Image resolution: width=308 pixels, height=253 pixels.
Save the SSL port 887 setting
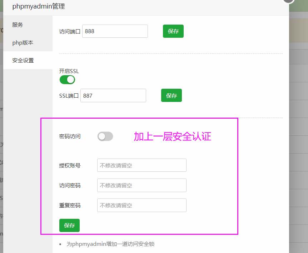(x=171, y=95)
